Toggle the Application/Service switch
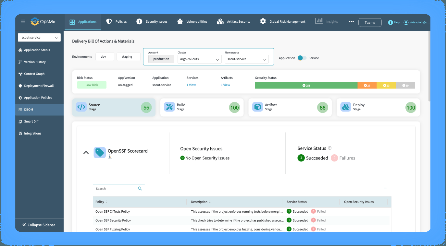Screen dimensions: 446x246 (x=302, y=58)
